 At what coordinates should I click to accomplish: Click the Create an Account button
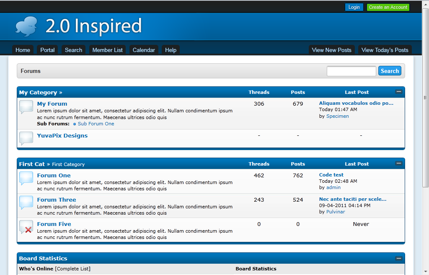(x=388, y=7)
